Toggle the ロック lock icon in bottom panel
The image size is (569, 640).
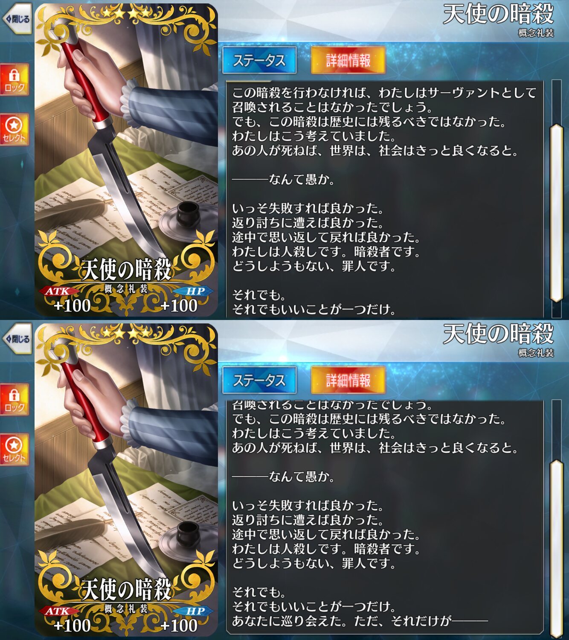tap(14, 400)
